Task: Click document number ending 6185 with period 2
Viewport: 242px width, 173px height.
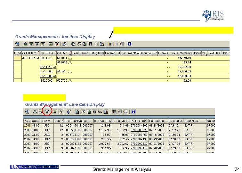Action: [73, 139]
